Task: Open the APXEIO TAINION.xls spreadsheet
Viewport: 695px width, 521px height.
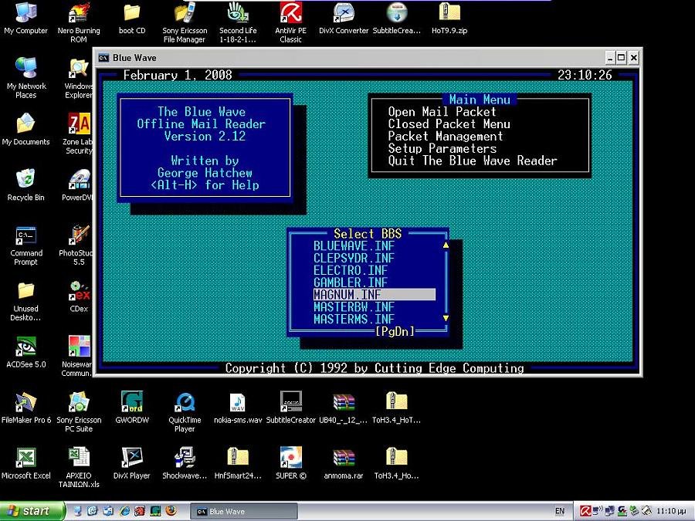Action: 79,468
